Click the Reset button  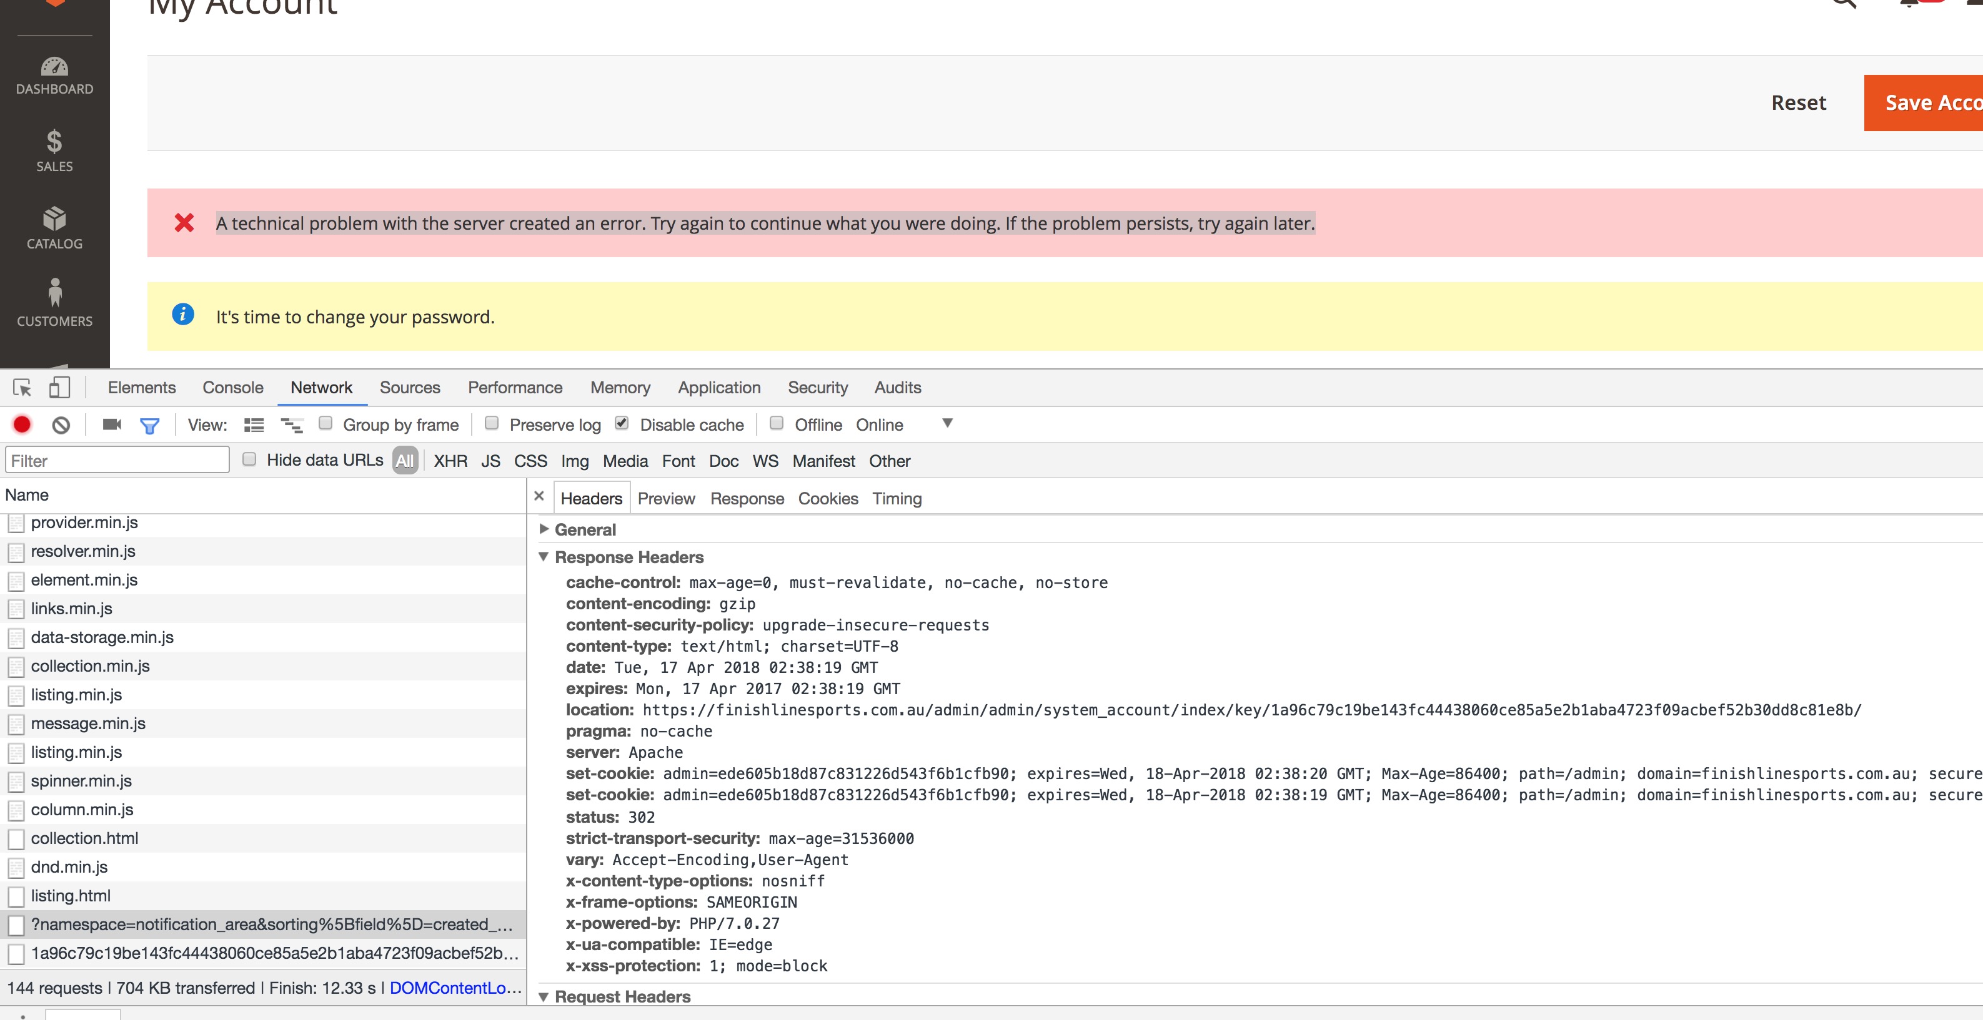[1799, 102]
